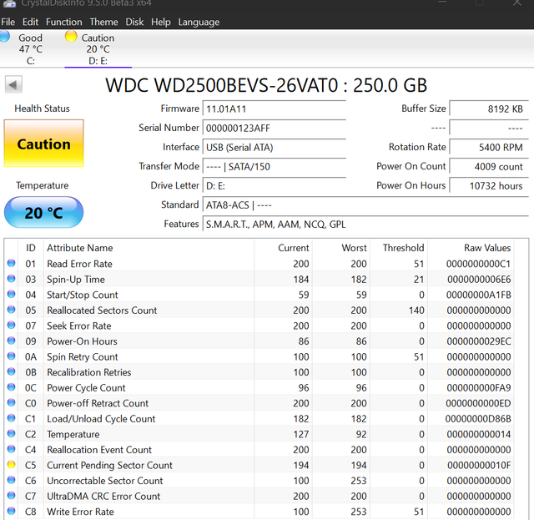Image resolution: width=534 pixels, height=520 pixels.
Task: Select the Caution D: E: disk tab
Action: pyautogui.click(x=98, y=48)
